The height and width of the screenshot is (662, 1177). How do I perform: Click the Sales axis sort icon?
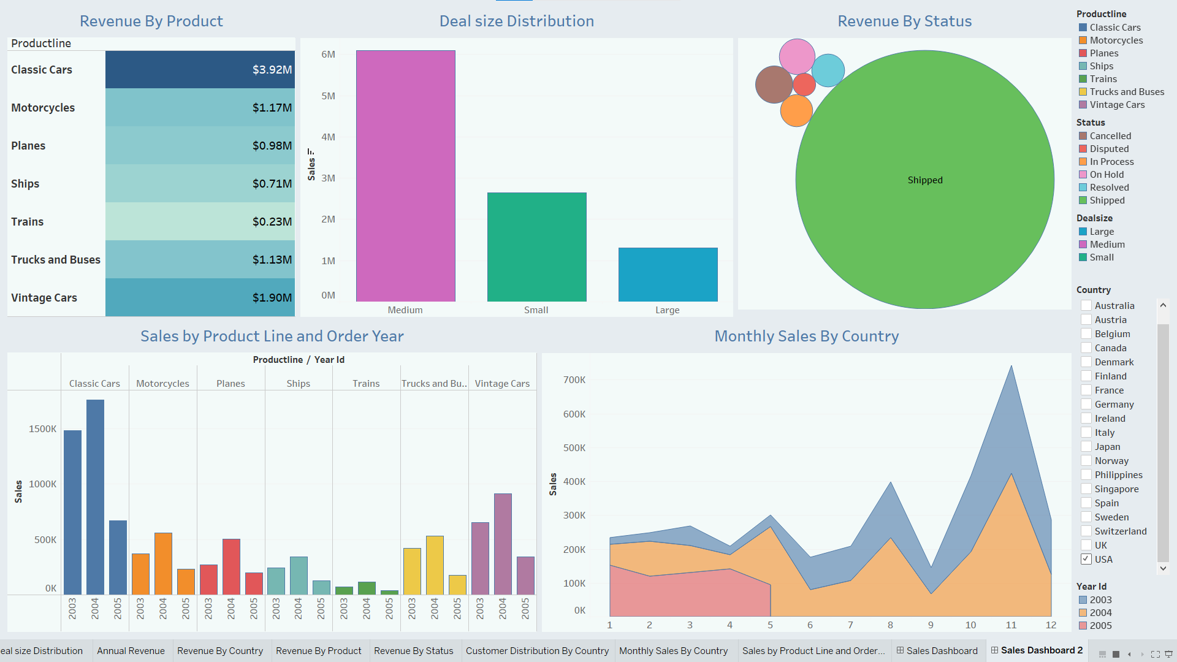tap(311, 152)
